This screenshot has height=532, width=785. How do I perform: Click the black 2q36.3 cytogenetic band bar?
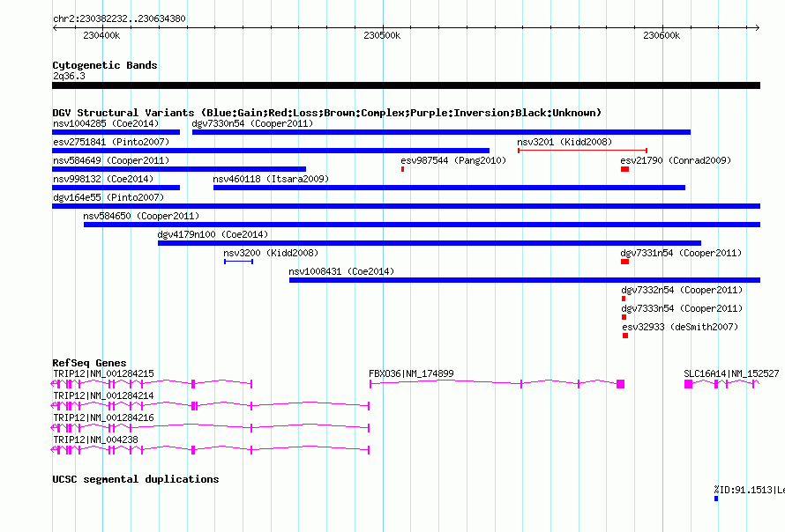[406, 85]
